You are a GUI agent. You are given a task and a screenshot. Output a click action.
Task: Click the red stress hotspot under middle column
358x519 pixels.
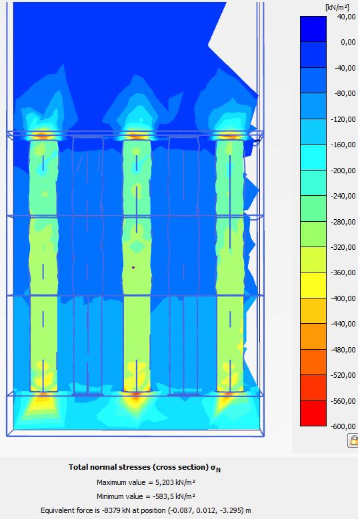(135, 394)
